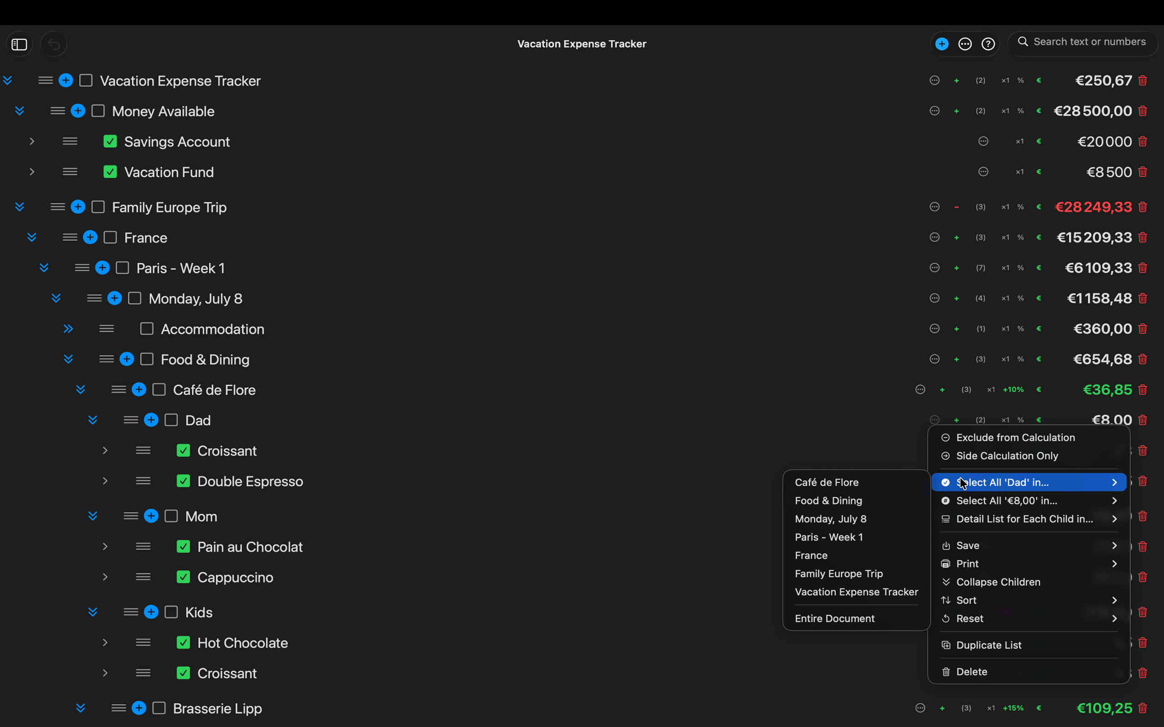1164x727 pixels.
Task: Click the +10% percentage on the Café de Flore row
Action: pyautogui.click(x=1013, y=389)
